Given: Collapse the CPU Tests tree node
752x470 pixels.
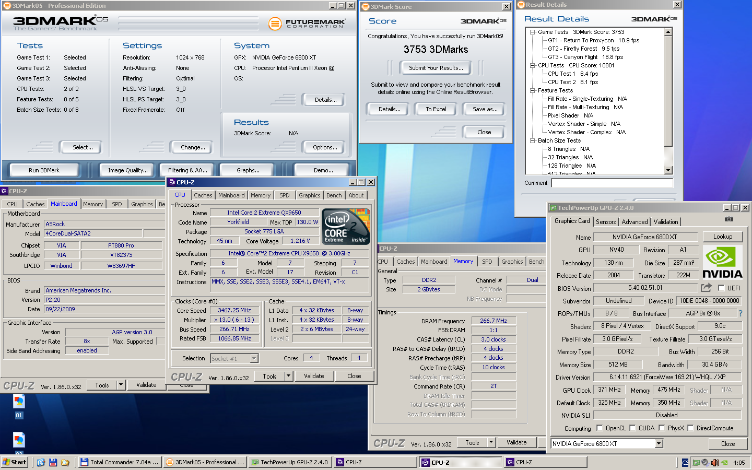Looking at the screenshot, I should (533, 65).
